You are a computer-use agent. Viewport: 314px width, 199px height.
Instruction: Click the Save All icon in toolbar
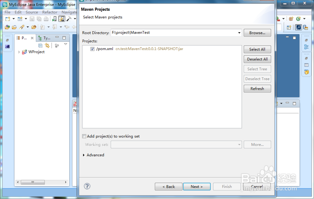[39, 19]
